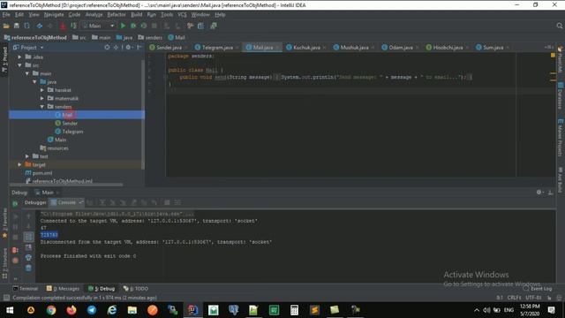
Task: Open the VCS menu
Action: (x=182, y=15)
